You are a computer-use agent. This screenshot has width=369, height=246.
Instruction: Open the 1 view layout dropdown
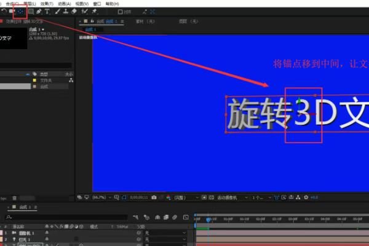(x=262, y=197)
